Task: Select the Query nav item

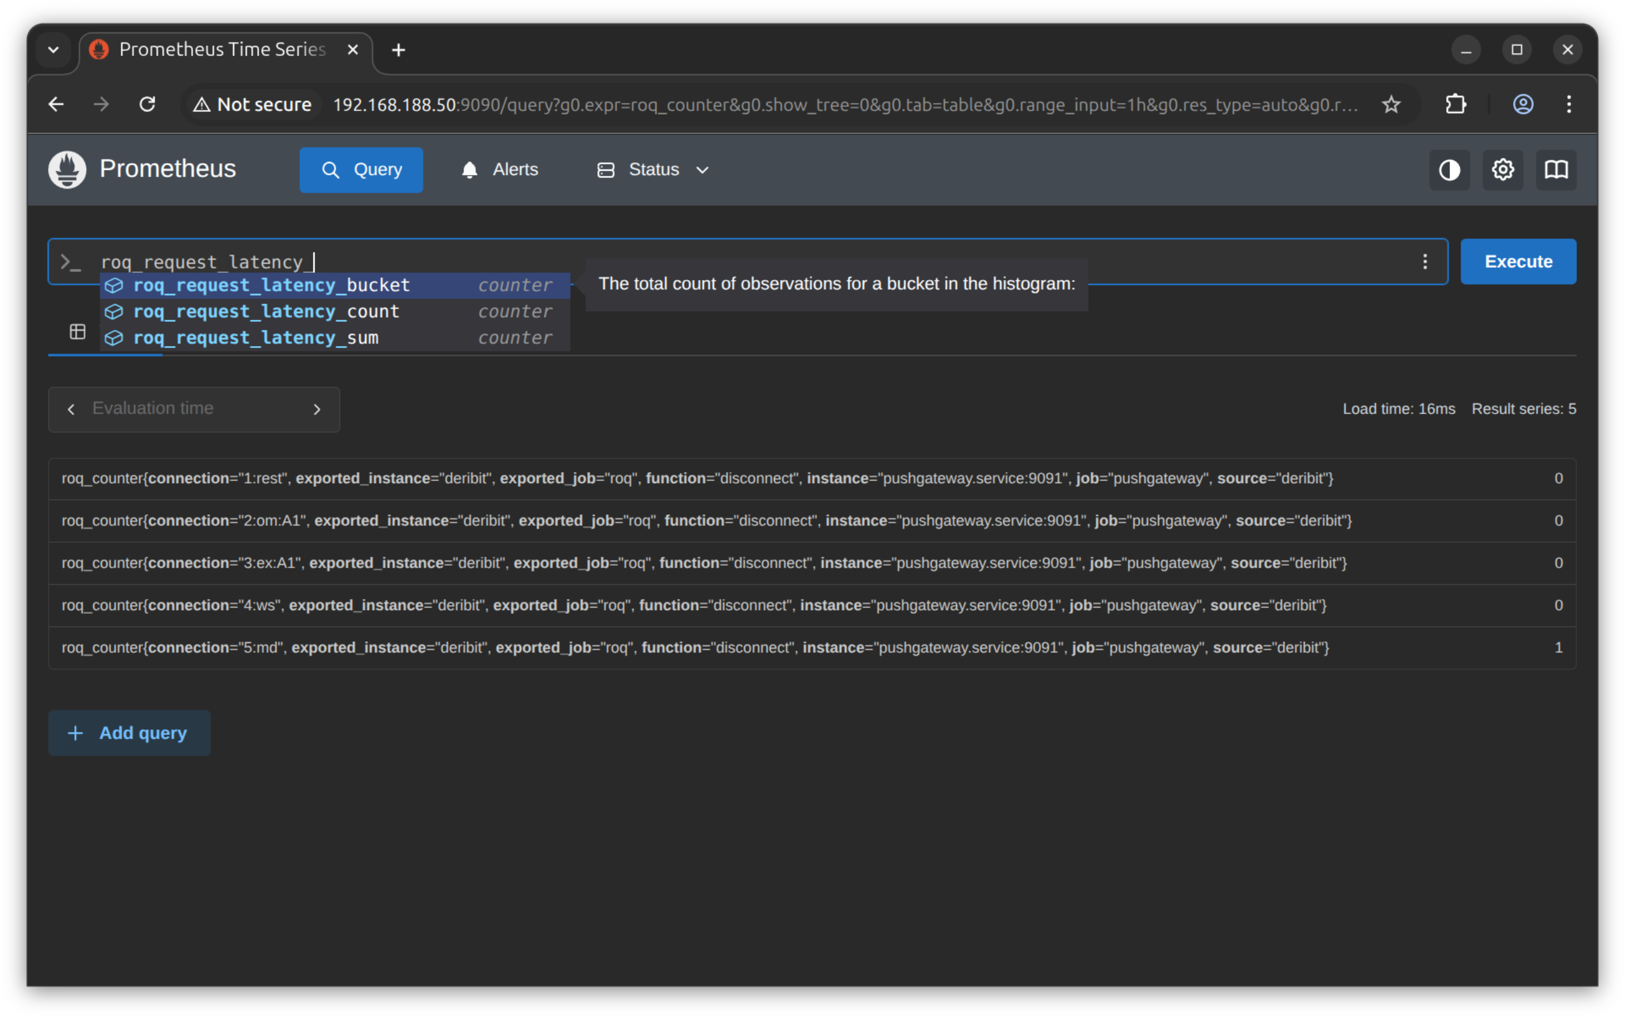Action: click(361, 170)
